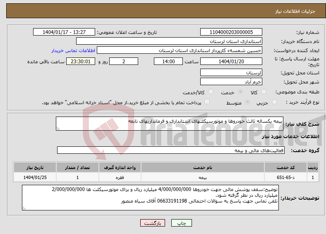Click the توضیحات خریدار notes textarea
The height and width of the screenshot is (234, 326).
150,198
